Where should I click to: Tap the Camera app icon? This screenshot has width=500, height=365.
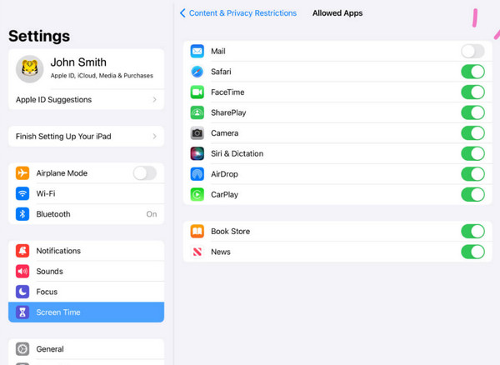(197, 133)
